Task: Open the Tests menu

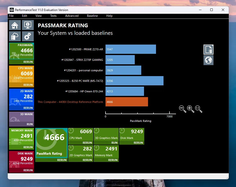Action: [x=53, y=16]
